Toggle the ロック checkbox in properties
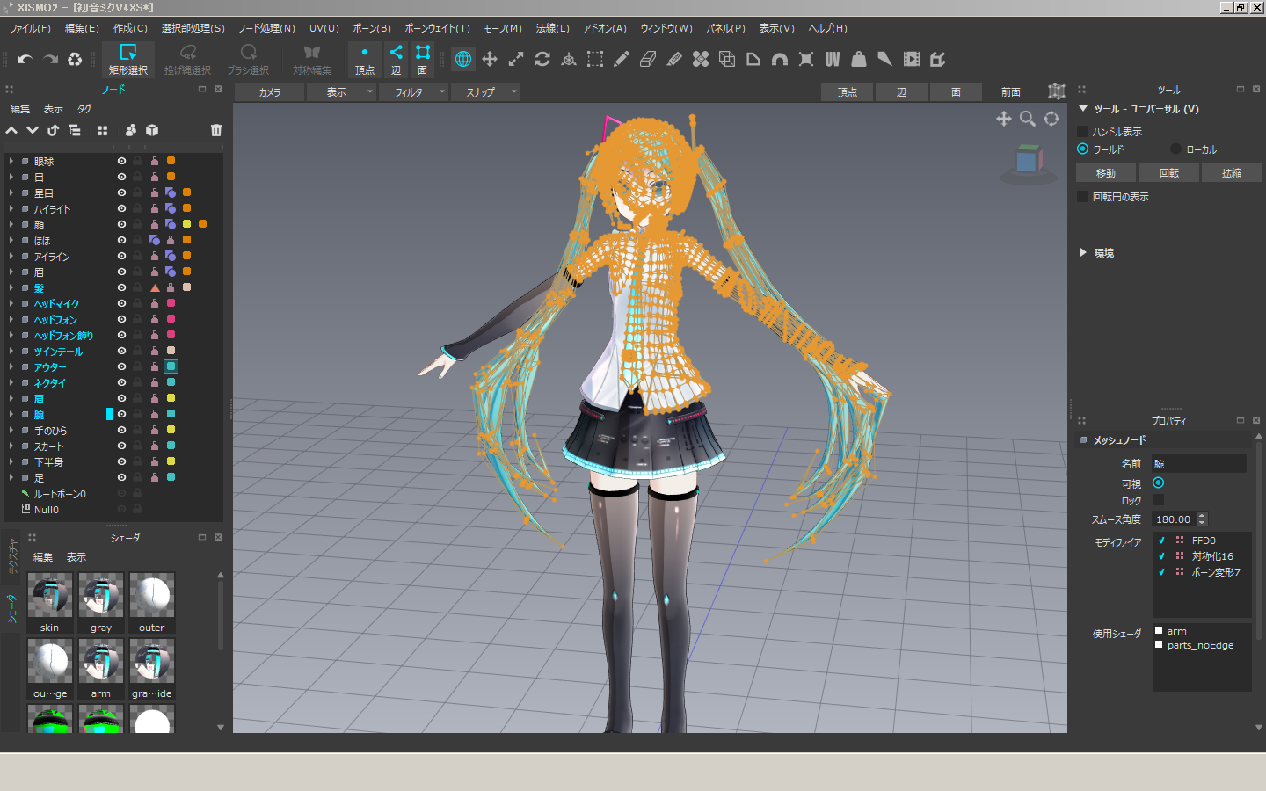Screen dimensions: 1266x791 pos(1158,499)
